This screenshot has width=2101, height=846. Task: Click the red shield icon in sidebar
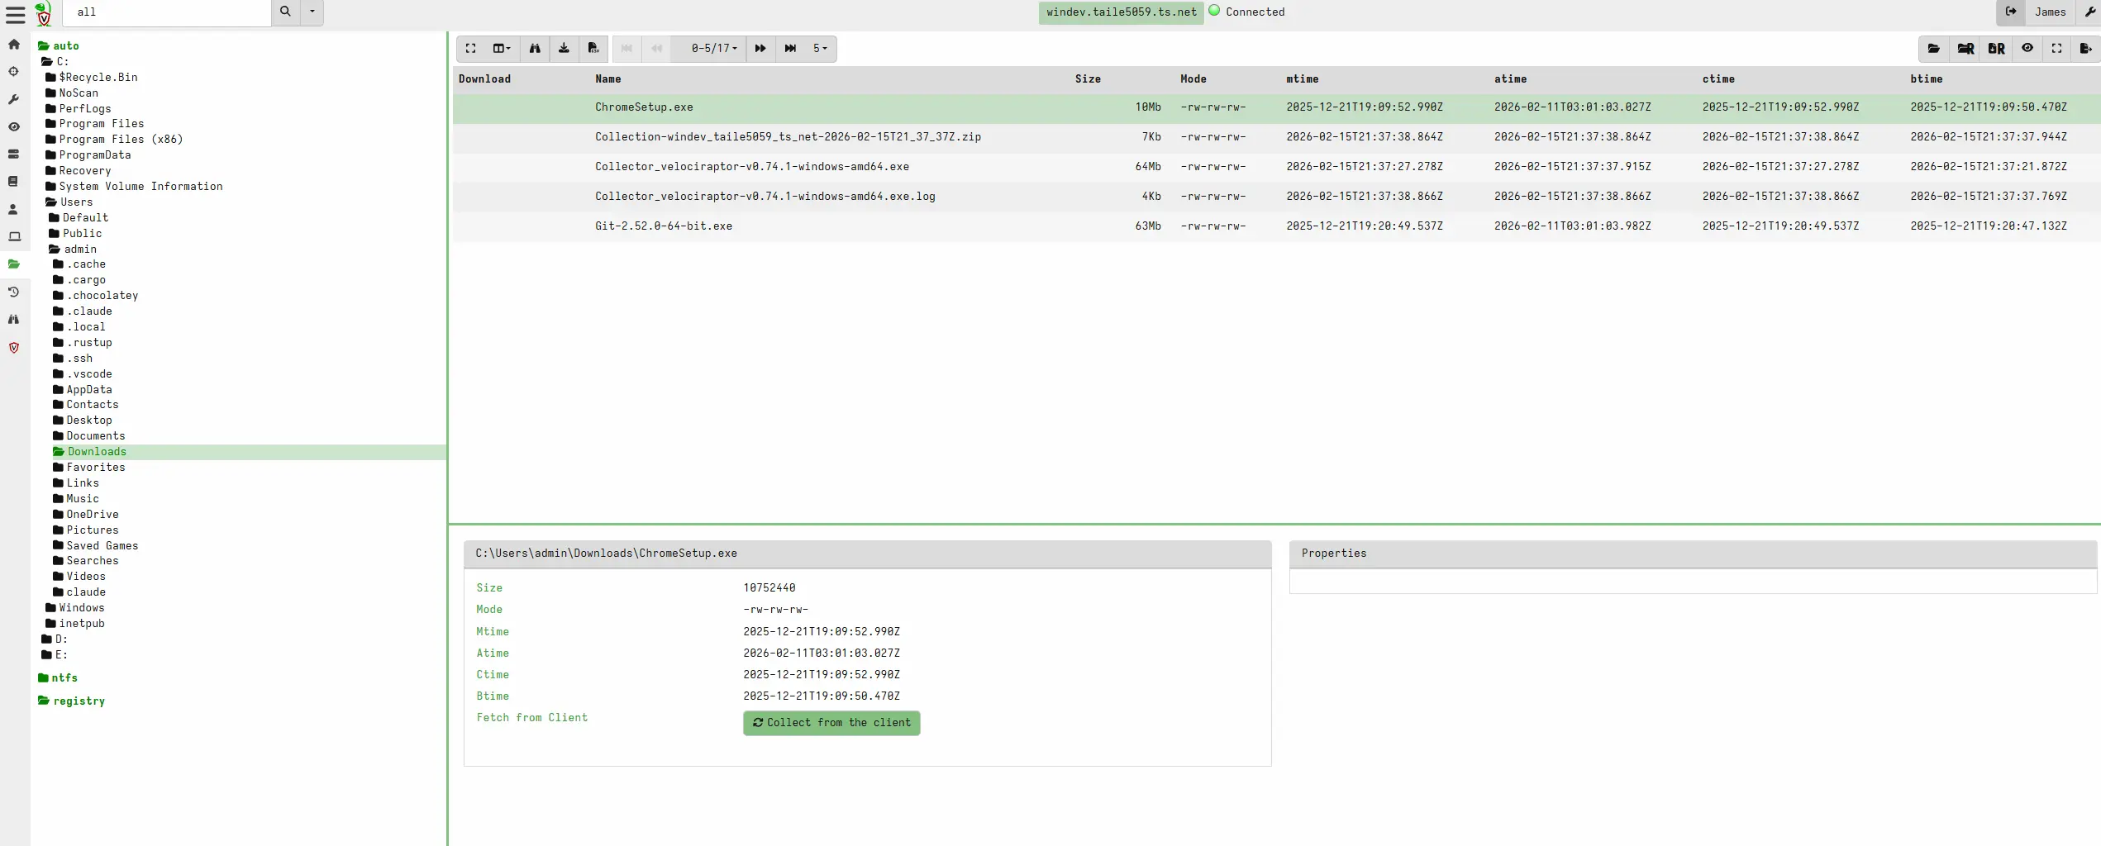pyautogui.click(x=14, y=348)
